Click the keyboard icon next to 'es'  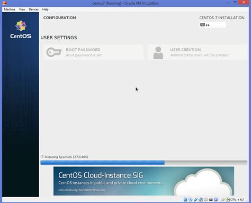(202, 24)
